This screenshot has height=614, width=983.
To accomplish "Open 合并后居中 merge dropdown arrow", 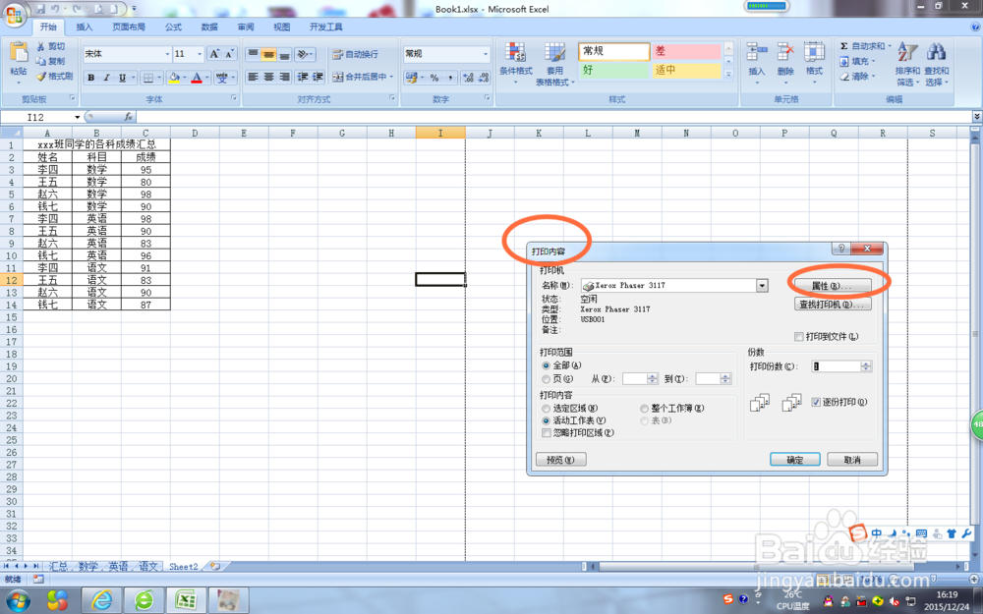I will [392, 77].
